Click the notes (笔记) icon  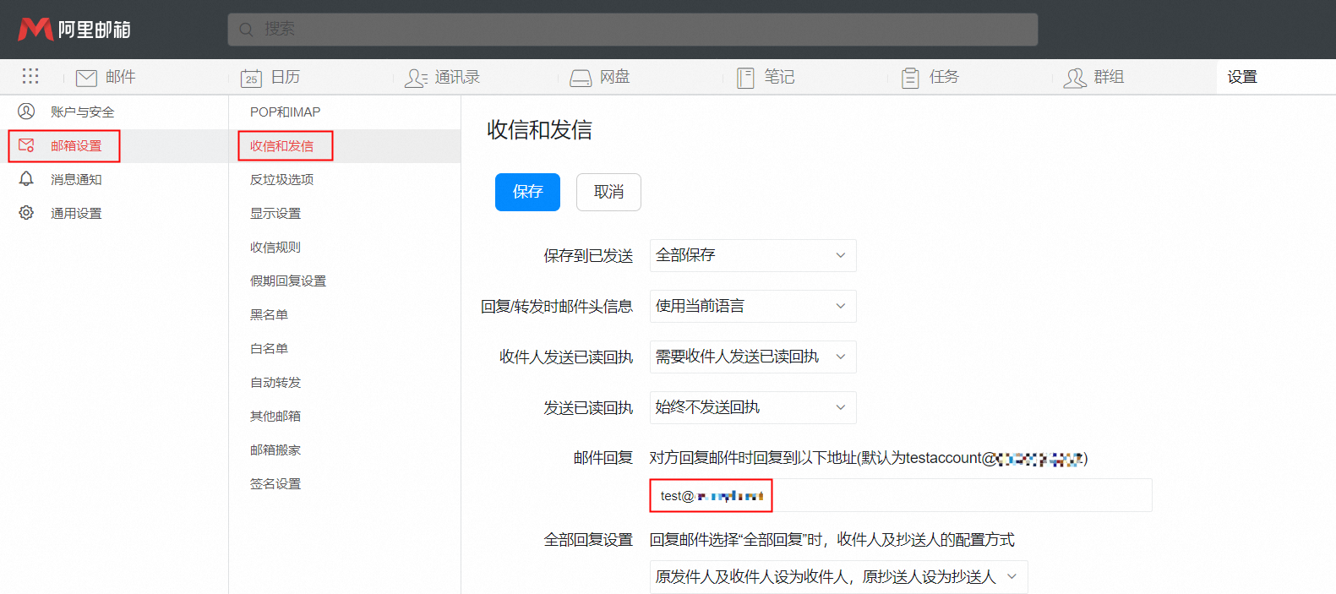tap(745, 78)
